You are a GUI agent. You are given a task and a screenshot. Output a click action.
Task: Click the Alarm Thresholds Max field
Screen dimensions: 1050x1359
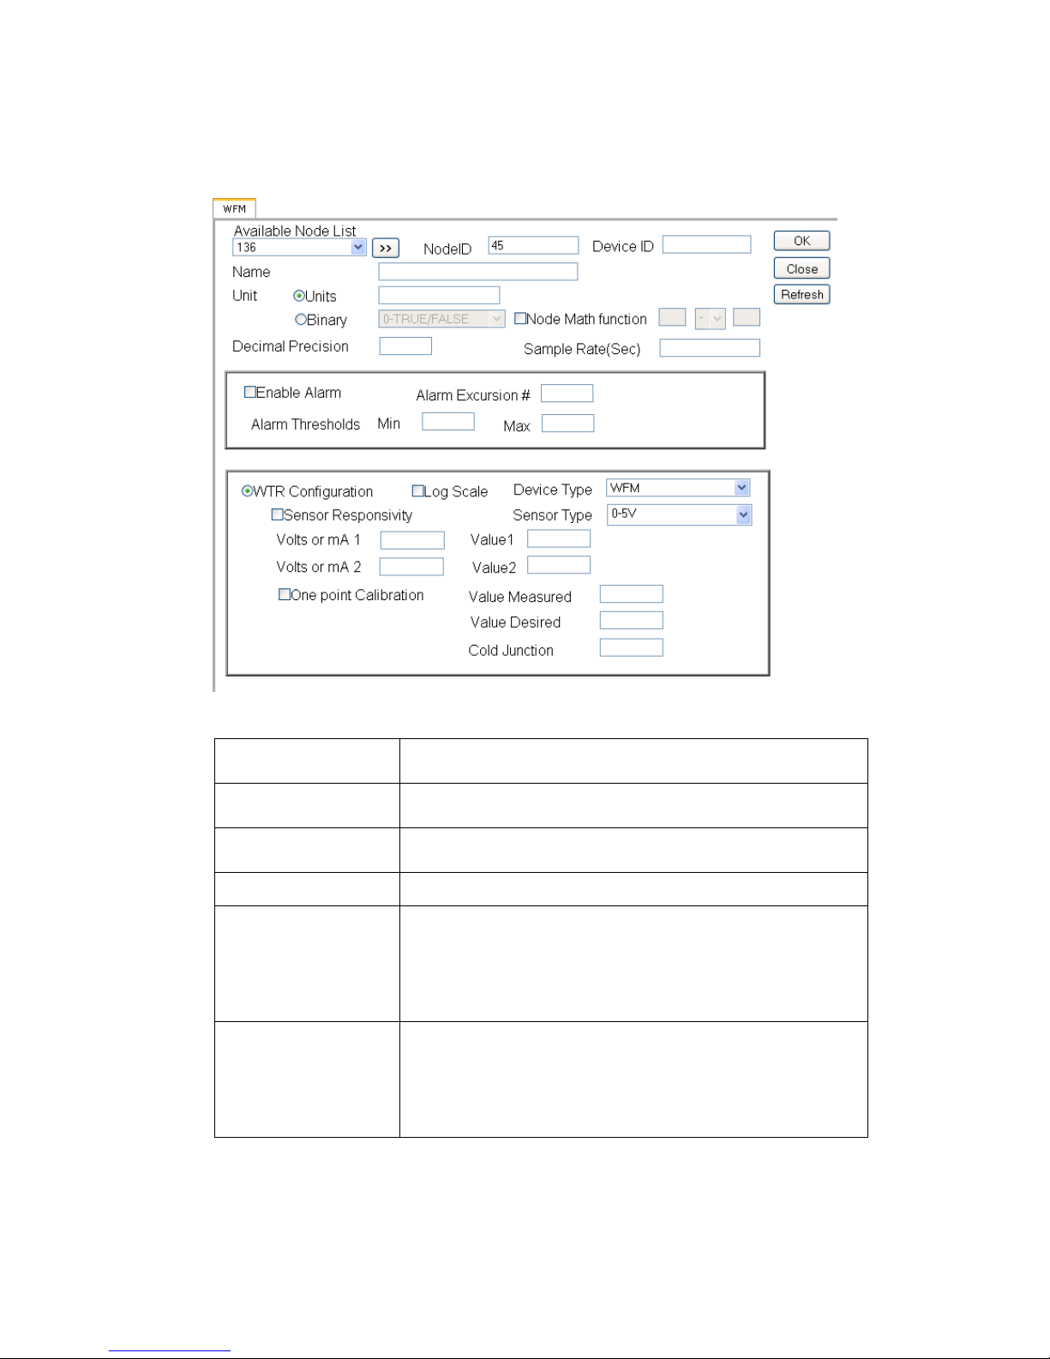tap(568, 423)
